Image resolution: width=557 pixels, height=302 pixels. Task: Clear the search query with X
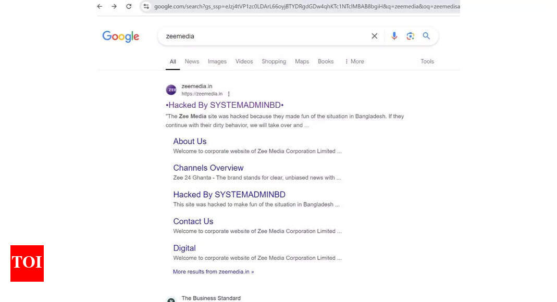375,36
